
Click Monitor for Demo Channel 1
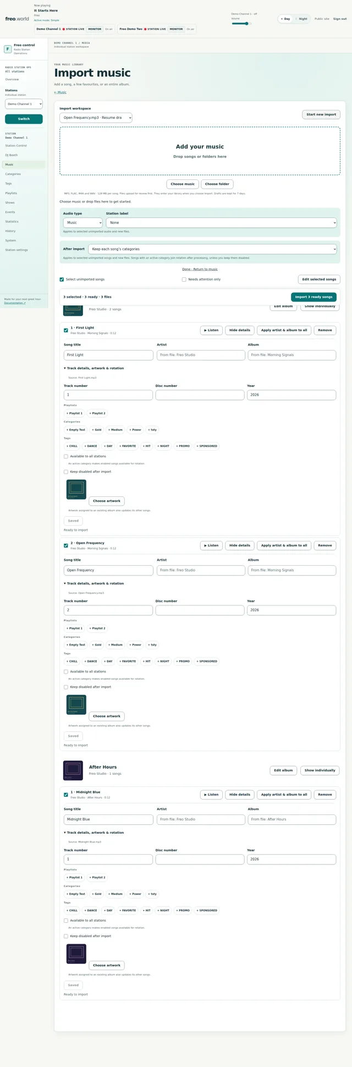95,29
